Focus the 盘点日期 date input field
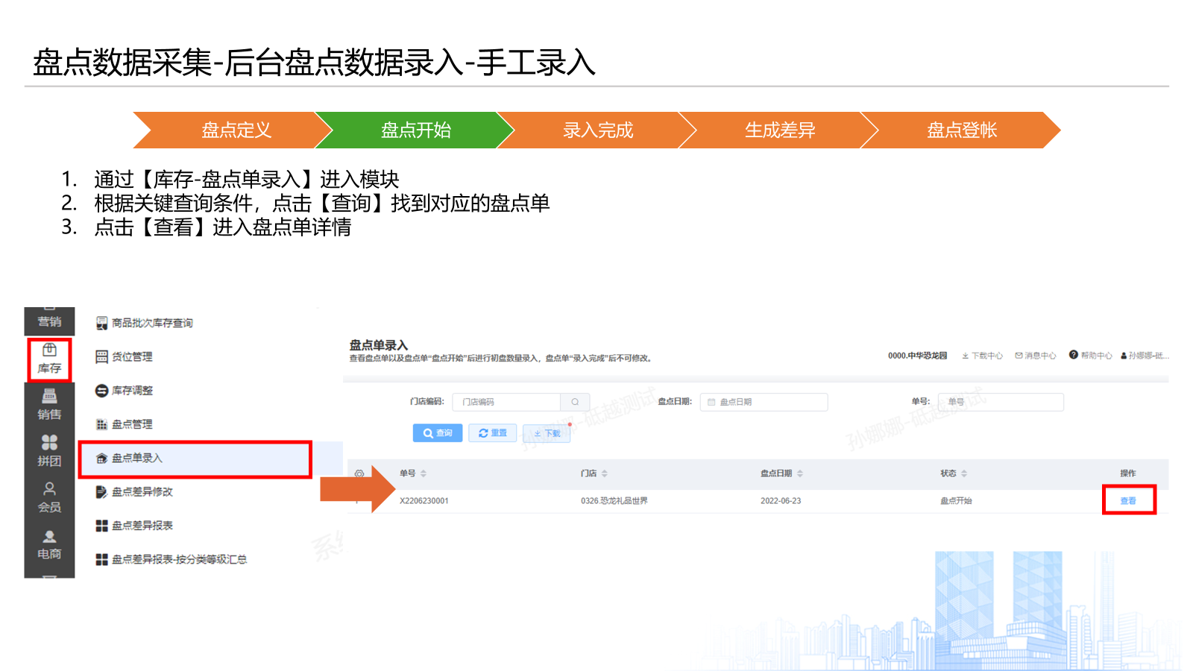The height and width of the screenshot is (671, 1193). [764, 402]
